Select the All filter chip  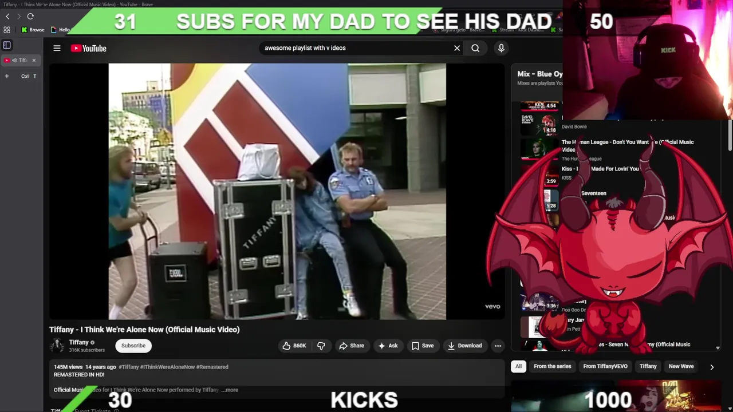[x=518, y=366]
